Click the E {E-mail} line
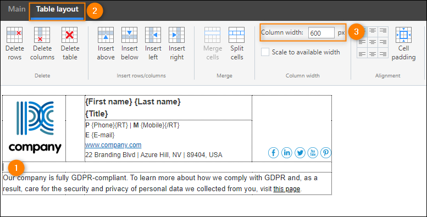This screenshot has width=427, height=217. [x=100, y=135]
